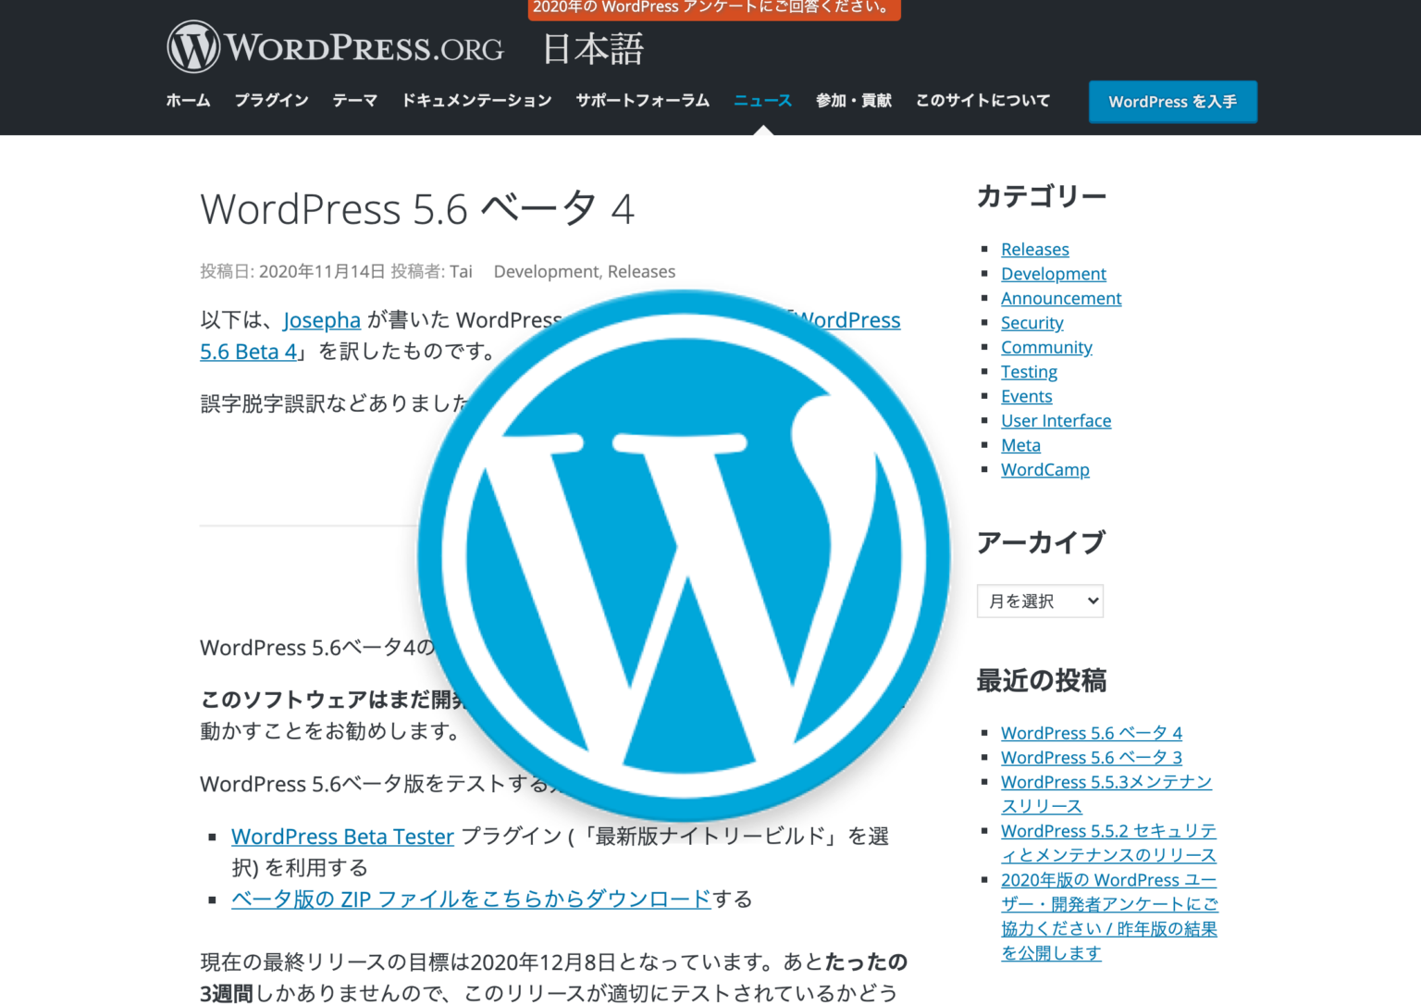Click the WordPress.org logo in the header

click(x=333, y=46)
